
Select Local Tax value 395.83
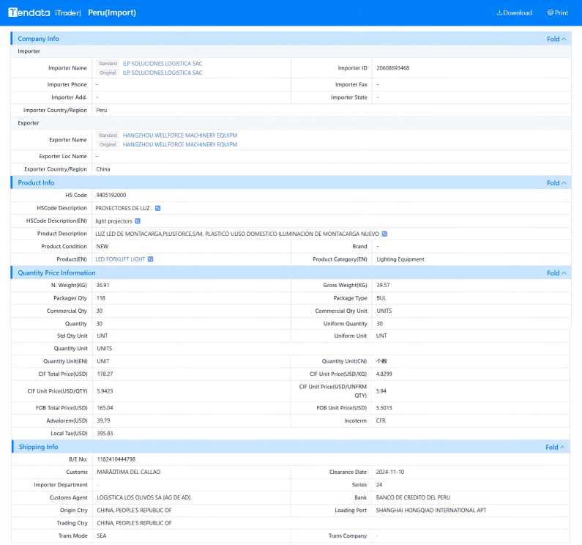pos(105,434)
